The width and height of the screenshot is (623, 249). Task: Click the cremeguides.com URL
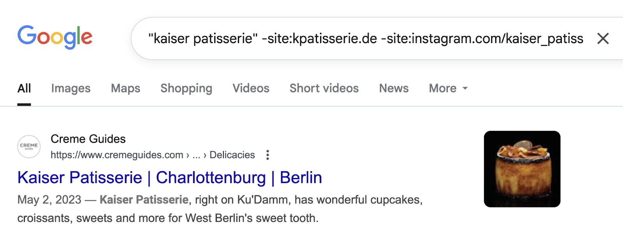117,155
